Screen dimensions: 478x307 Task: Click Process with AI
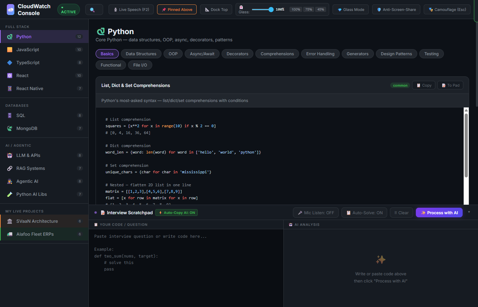439,213
